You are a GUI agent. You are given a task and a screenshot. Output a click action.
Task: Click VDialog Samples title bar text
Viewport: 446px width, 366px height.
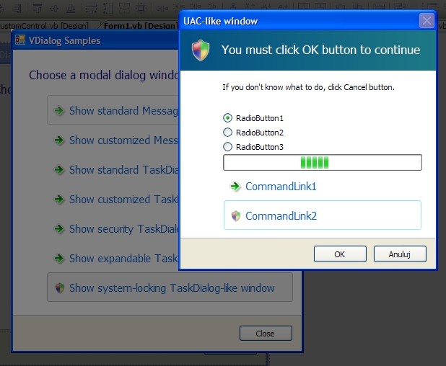pyautogui.click(x=64, y=40)
